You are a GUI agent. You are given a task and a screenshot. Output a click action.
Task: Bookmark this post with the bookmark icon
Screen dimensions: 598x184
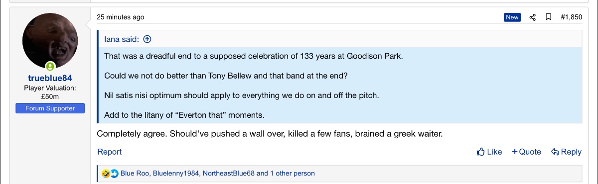(x=549, y=17)
